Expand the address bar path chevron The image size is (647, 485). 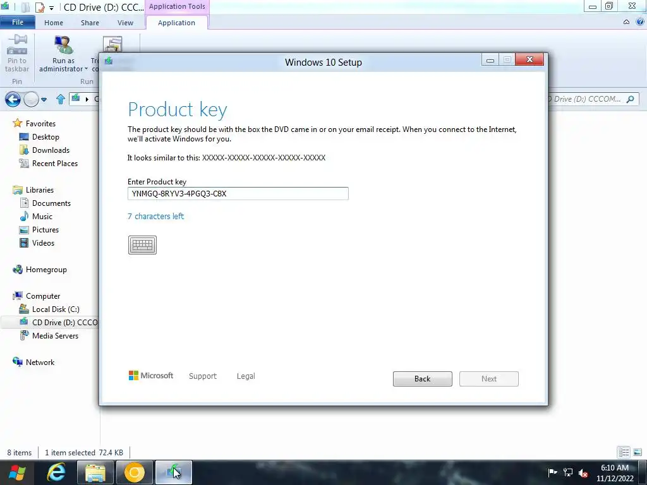click(x=87, y=99)
